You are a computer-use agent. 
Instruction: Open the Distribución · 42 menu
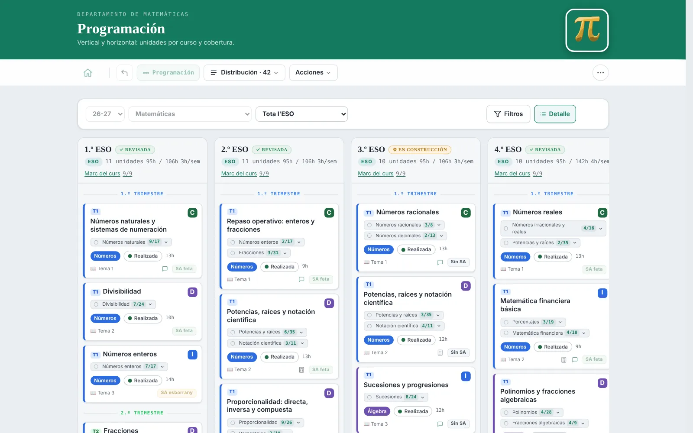coord(244,73)
